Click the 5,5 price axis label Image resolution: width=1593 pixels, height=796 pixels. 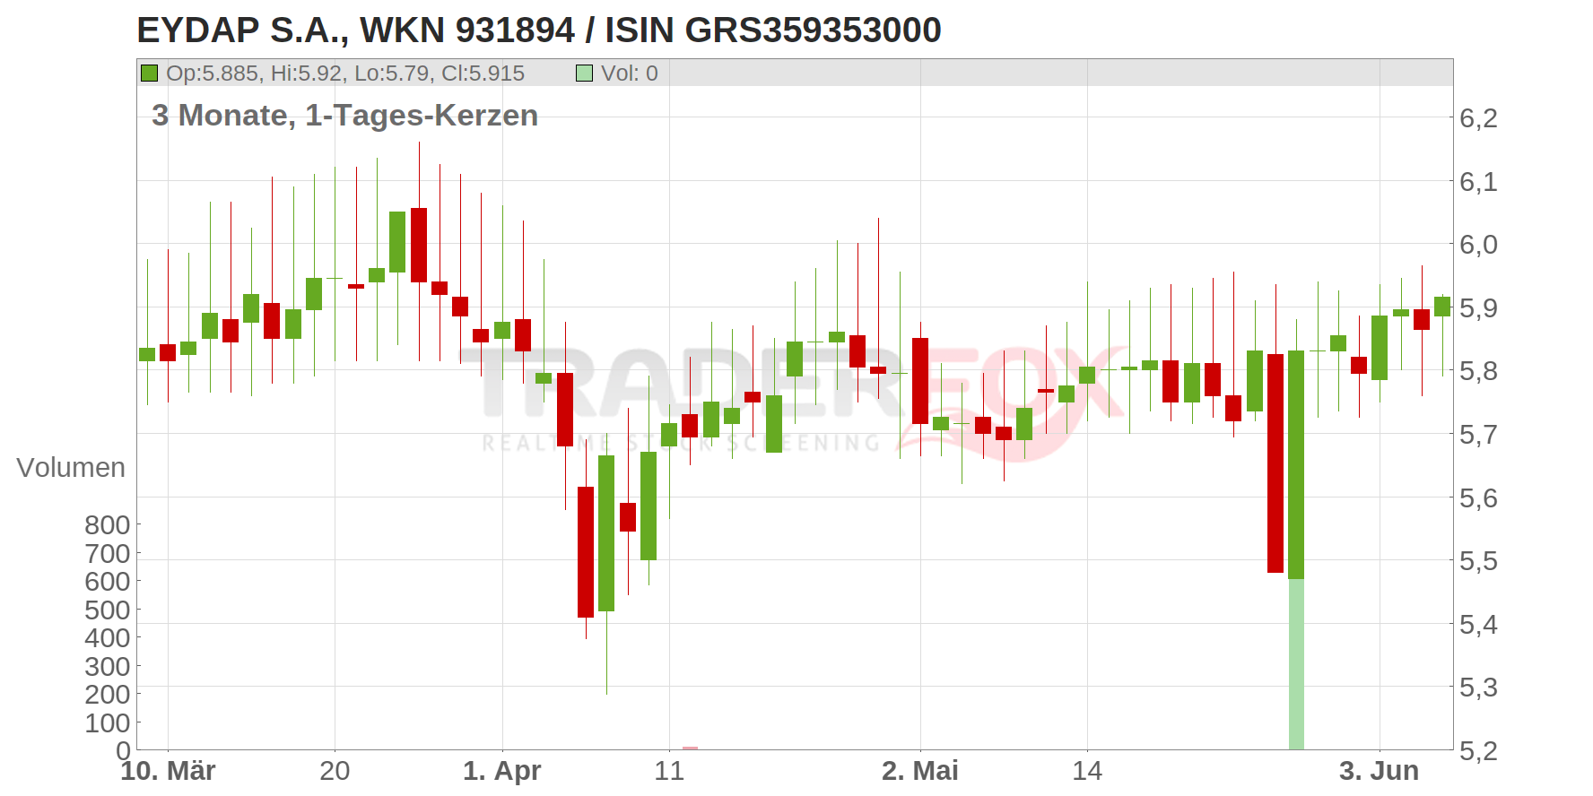pos(1478,561)
